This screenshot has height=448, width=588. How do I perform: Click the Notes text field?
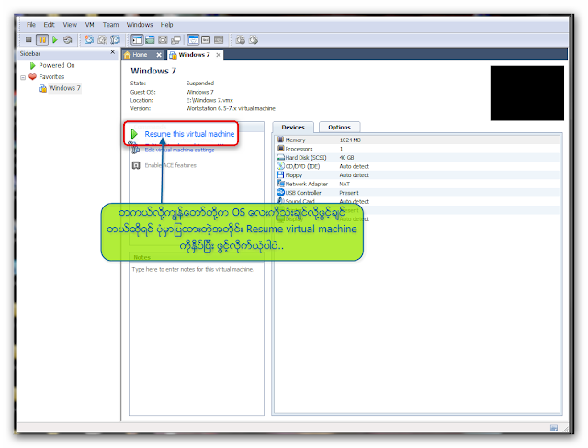pos(196,338)
